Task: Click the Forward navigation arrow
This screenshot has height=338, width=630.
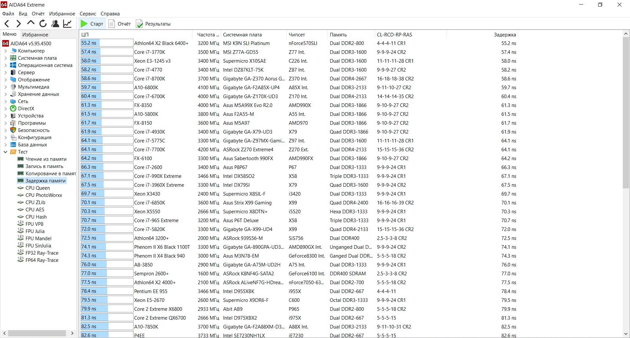Action: pos(19,24)
